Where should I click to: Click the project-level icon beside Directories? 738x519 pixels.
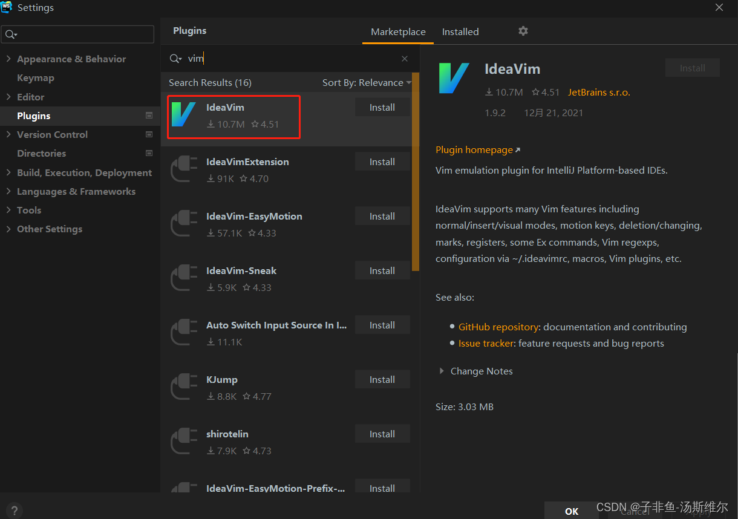pyautogui.click(x=149, y=153)
